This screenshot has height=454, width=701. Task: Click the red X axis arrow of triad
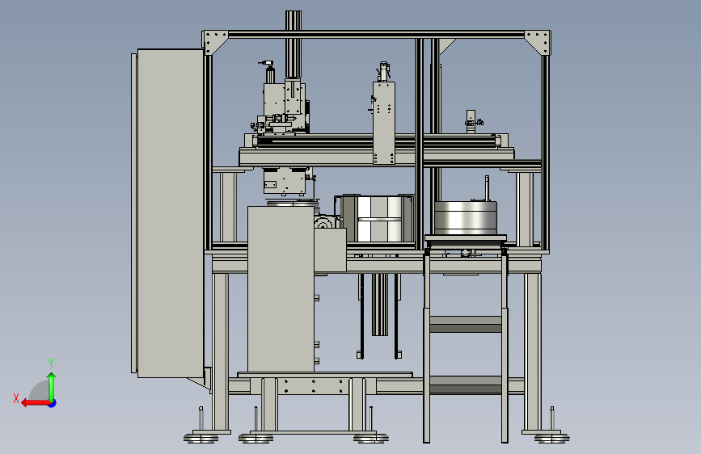coord(36,403)
